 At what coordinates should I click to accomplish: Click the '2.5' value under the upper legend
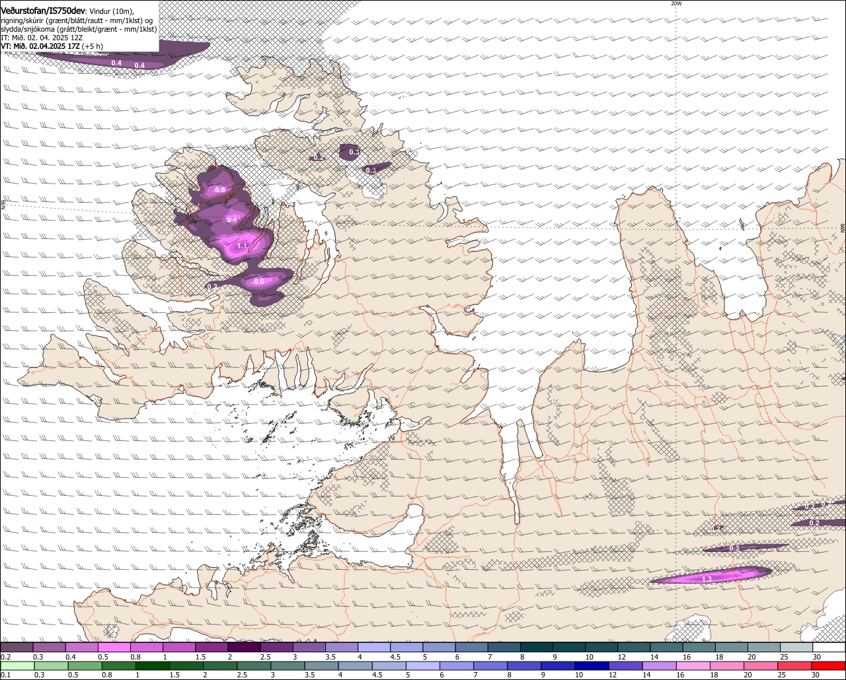point(265,657)
